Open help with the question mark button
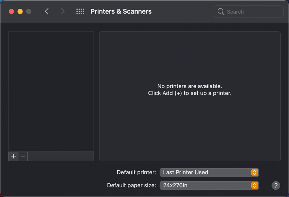Screen dimensions: 289x197 coord(276,186)
